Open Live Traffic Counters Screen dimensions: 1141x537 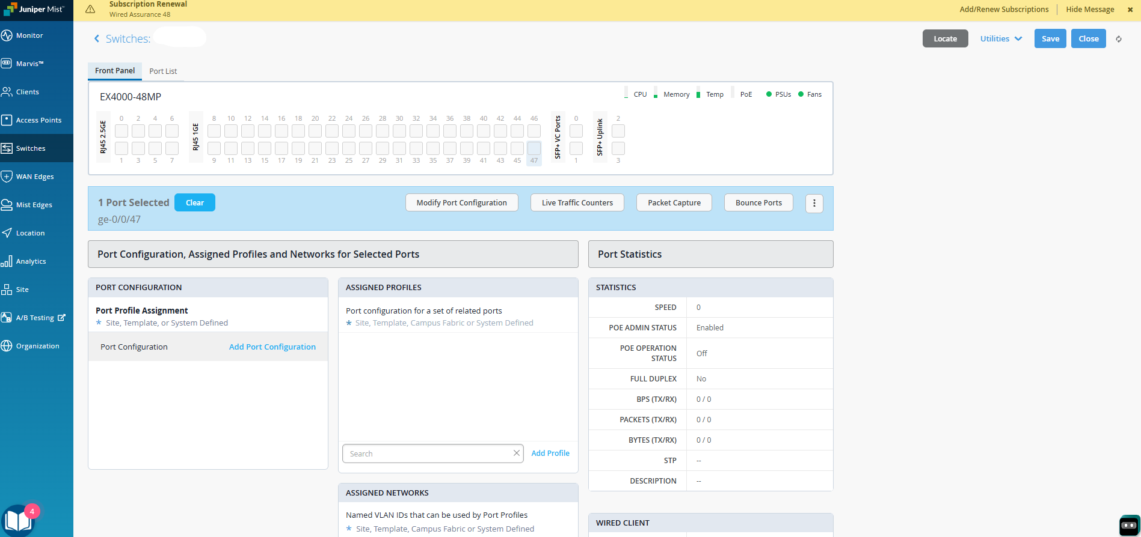click(577, 202)
